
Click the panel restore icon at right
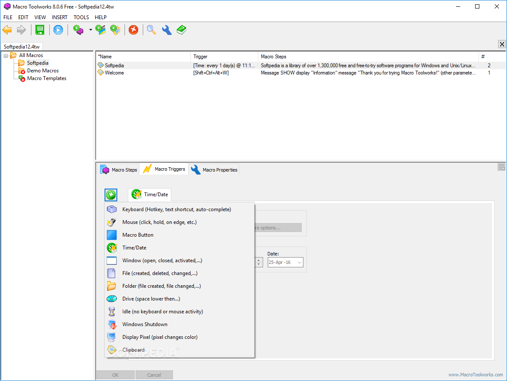[501, 167]
